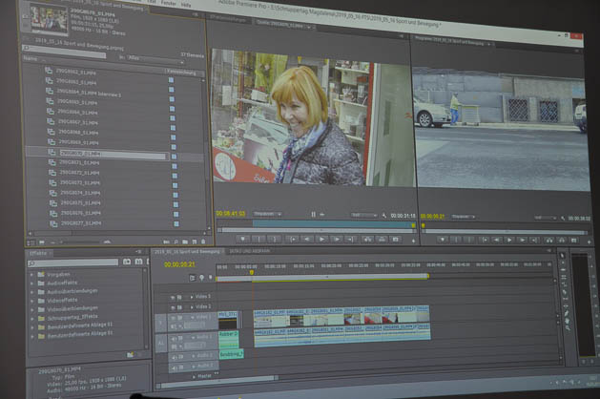Expand the Master audio track
Viewport: 600px width, 399px height.
194,377
